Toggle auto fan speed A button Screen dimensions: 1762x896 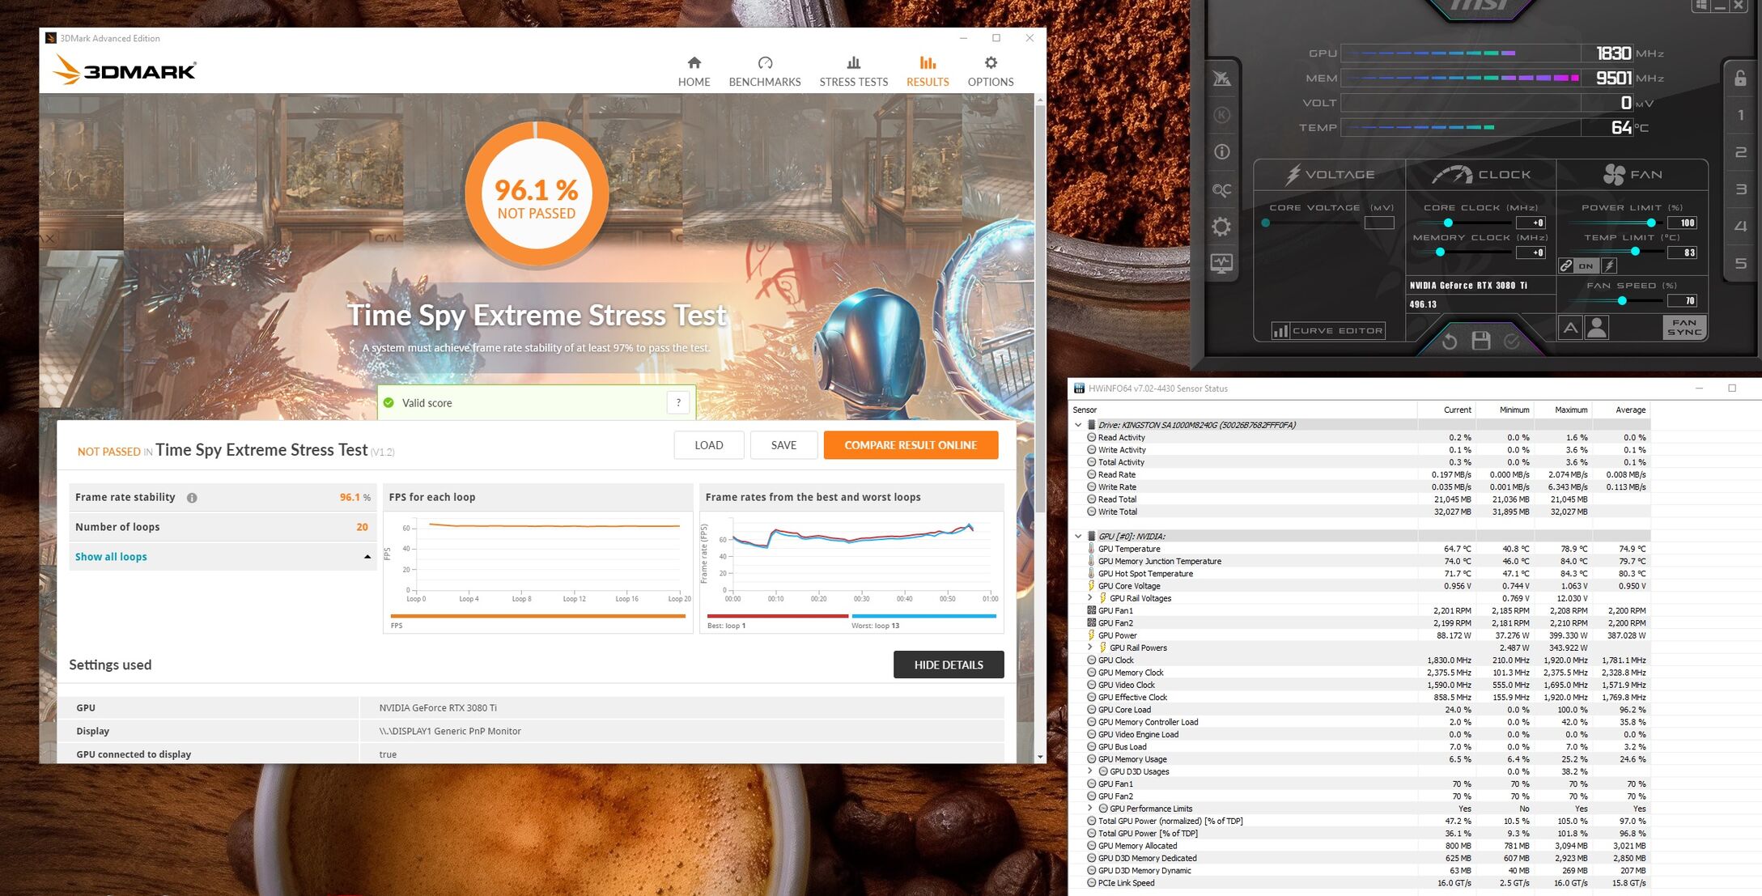1570,328
